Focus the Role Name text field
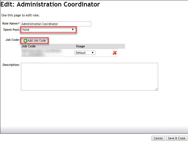 56,24
